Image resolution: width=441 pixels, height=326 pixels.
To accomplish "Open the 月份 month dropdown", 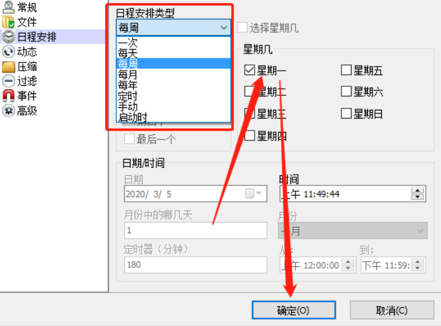I will coord(353,231).
